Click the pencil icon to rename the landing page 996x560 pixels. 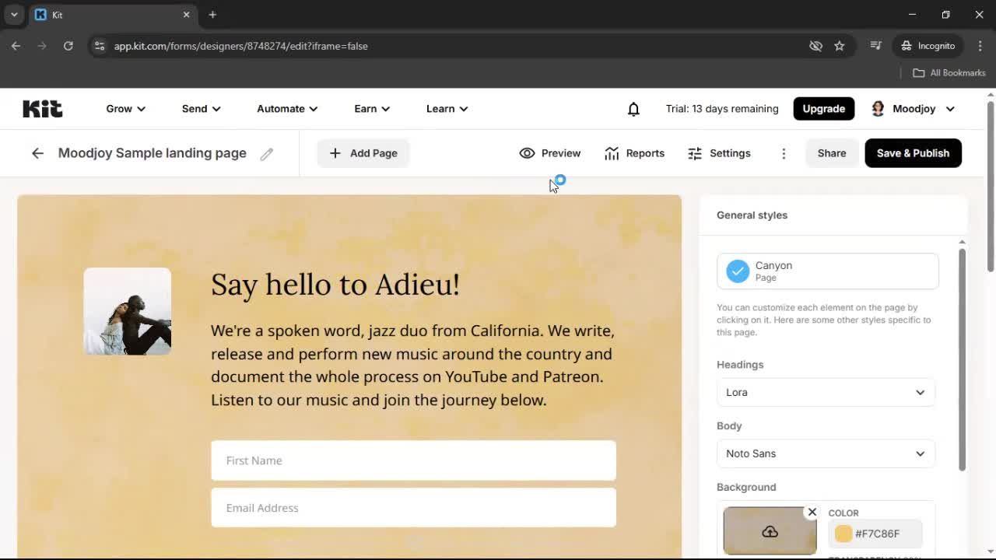(x=267, y=153)
